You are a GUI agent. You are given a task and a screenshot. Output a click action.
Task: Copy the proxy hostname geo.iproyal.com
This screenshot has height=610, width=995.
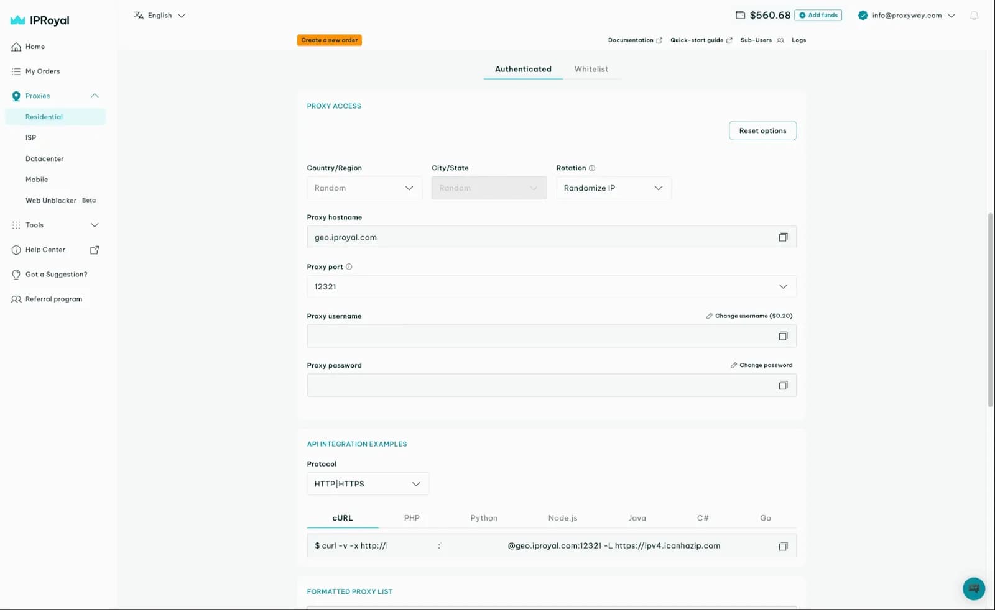click(x=783, y=237)
